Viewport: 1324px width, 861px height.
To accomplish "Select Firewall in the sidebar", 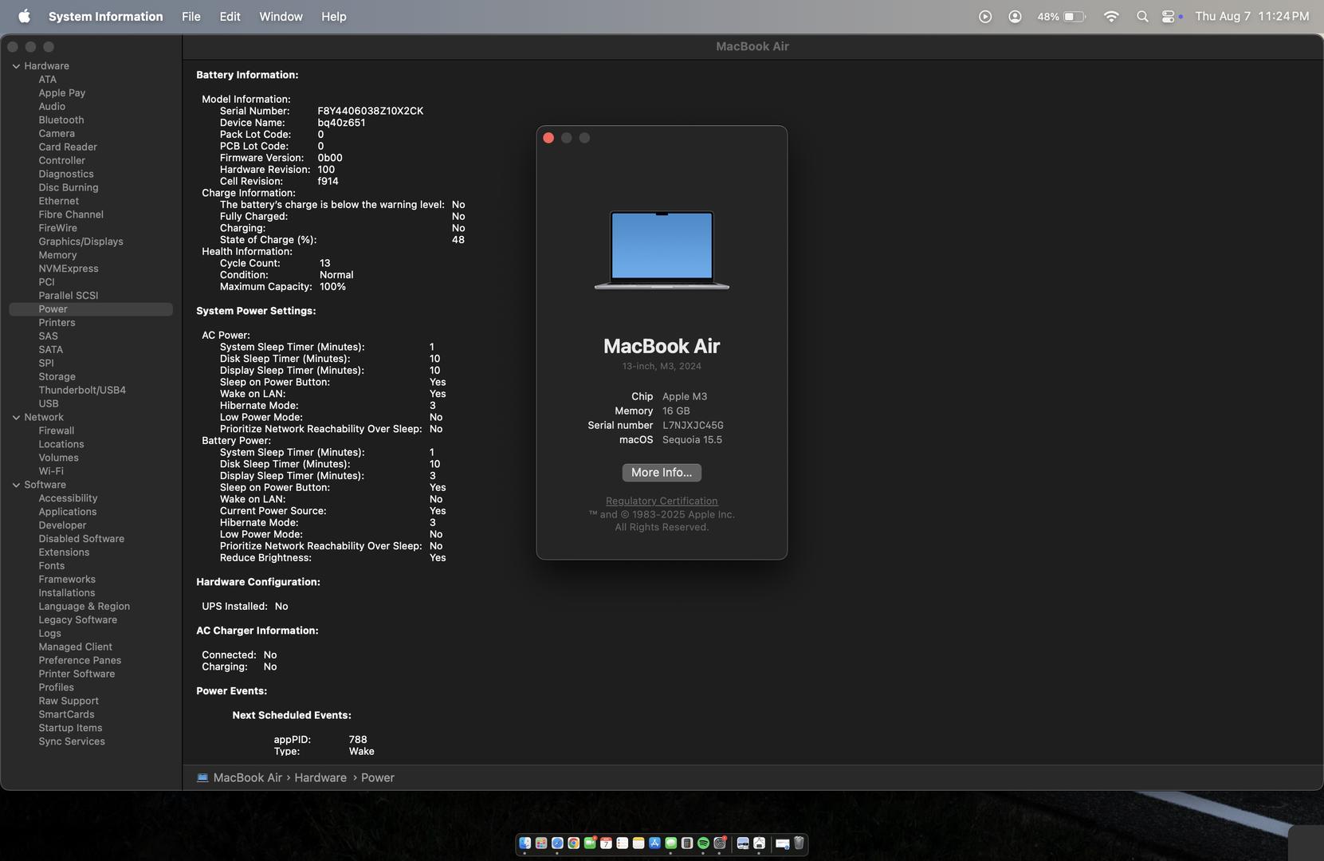I will point(56,431).
